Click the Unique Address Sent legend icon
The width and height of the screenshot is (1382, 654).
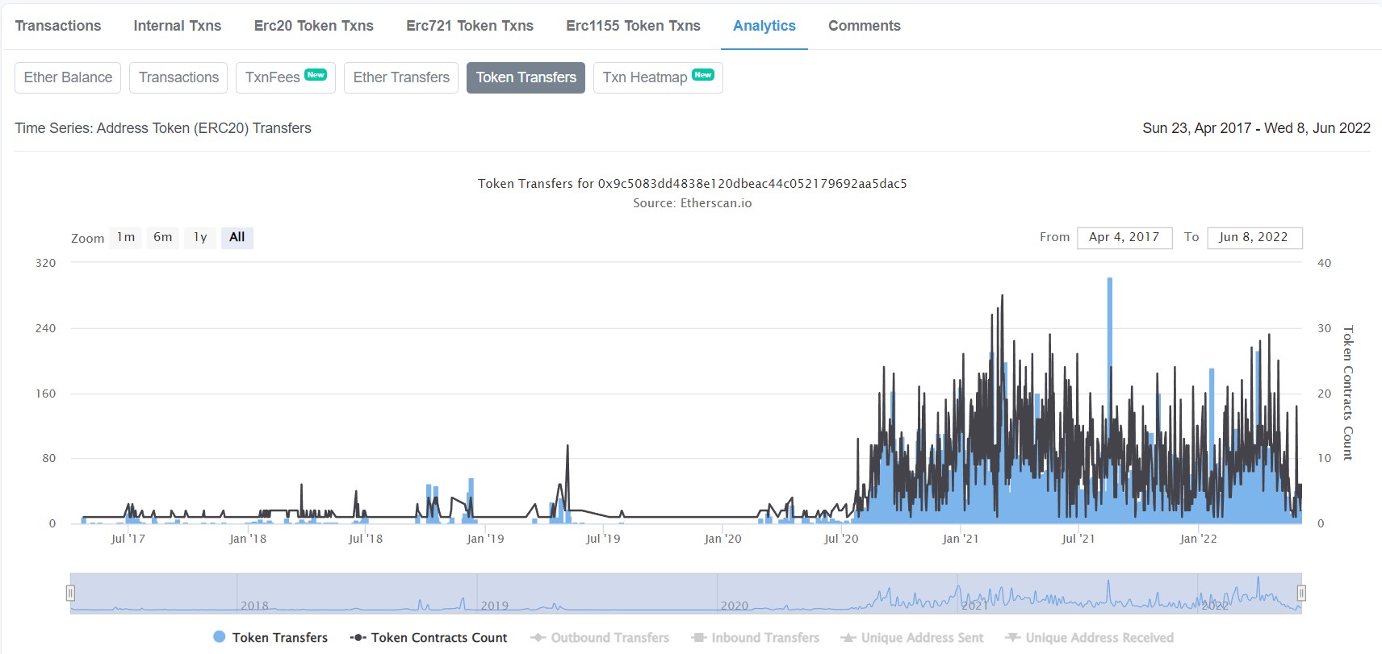pyautogui.click(x=848, y=637)
